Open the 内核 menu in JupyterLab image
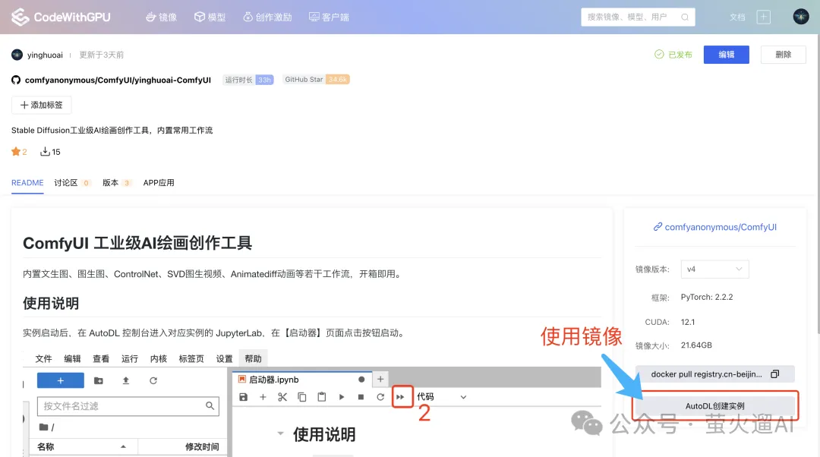Screen dimensions: 820x457 coord(159,359)
